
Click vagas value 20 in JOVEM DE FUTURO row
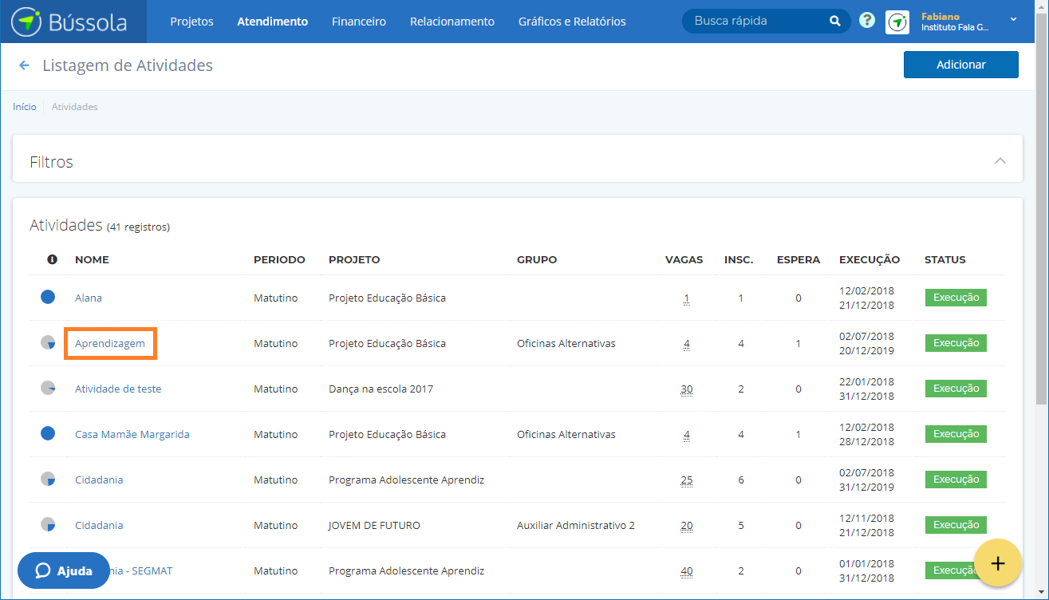(687, 526)
